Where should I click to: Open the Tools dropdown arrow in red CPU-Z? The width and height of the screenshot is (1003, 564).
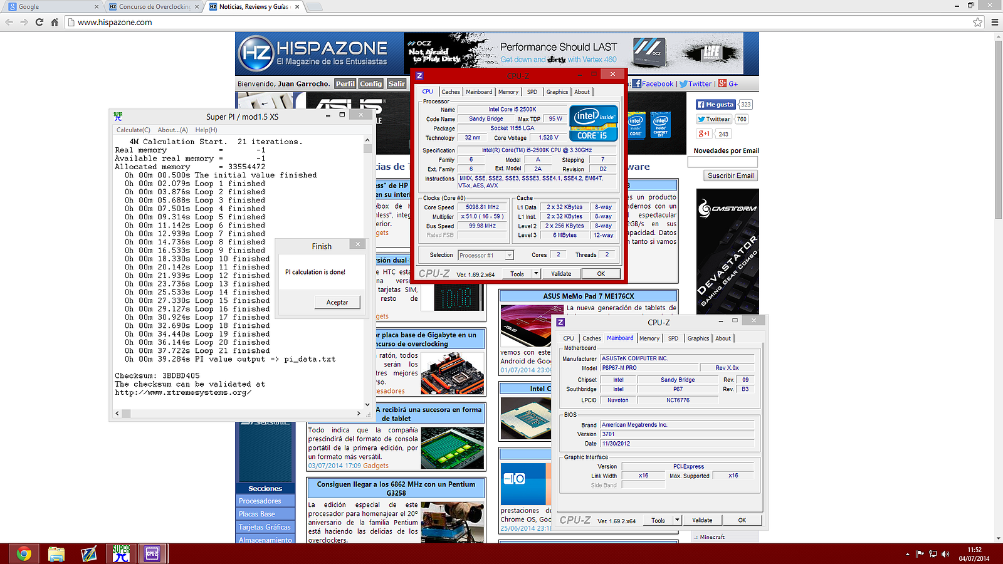[x=536, y=274]
